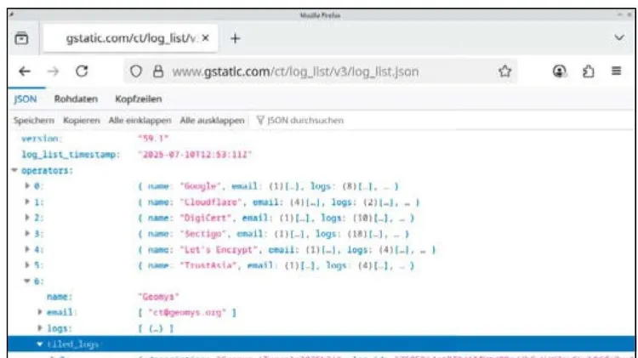Screen dimensions: 638x358
Task: Click Alle ausklappen button
Action: [212, 121]
